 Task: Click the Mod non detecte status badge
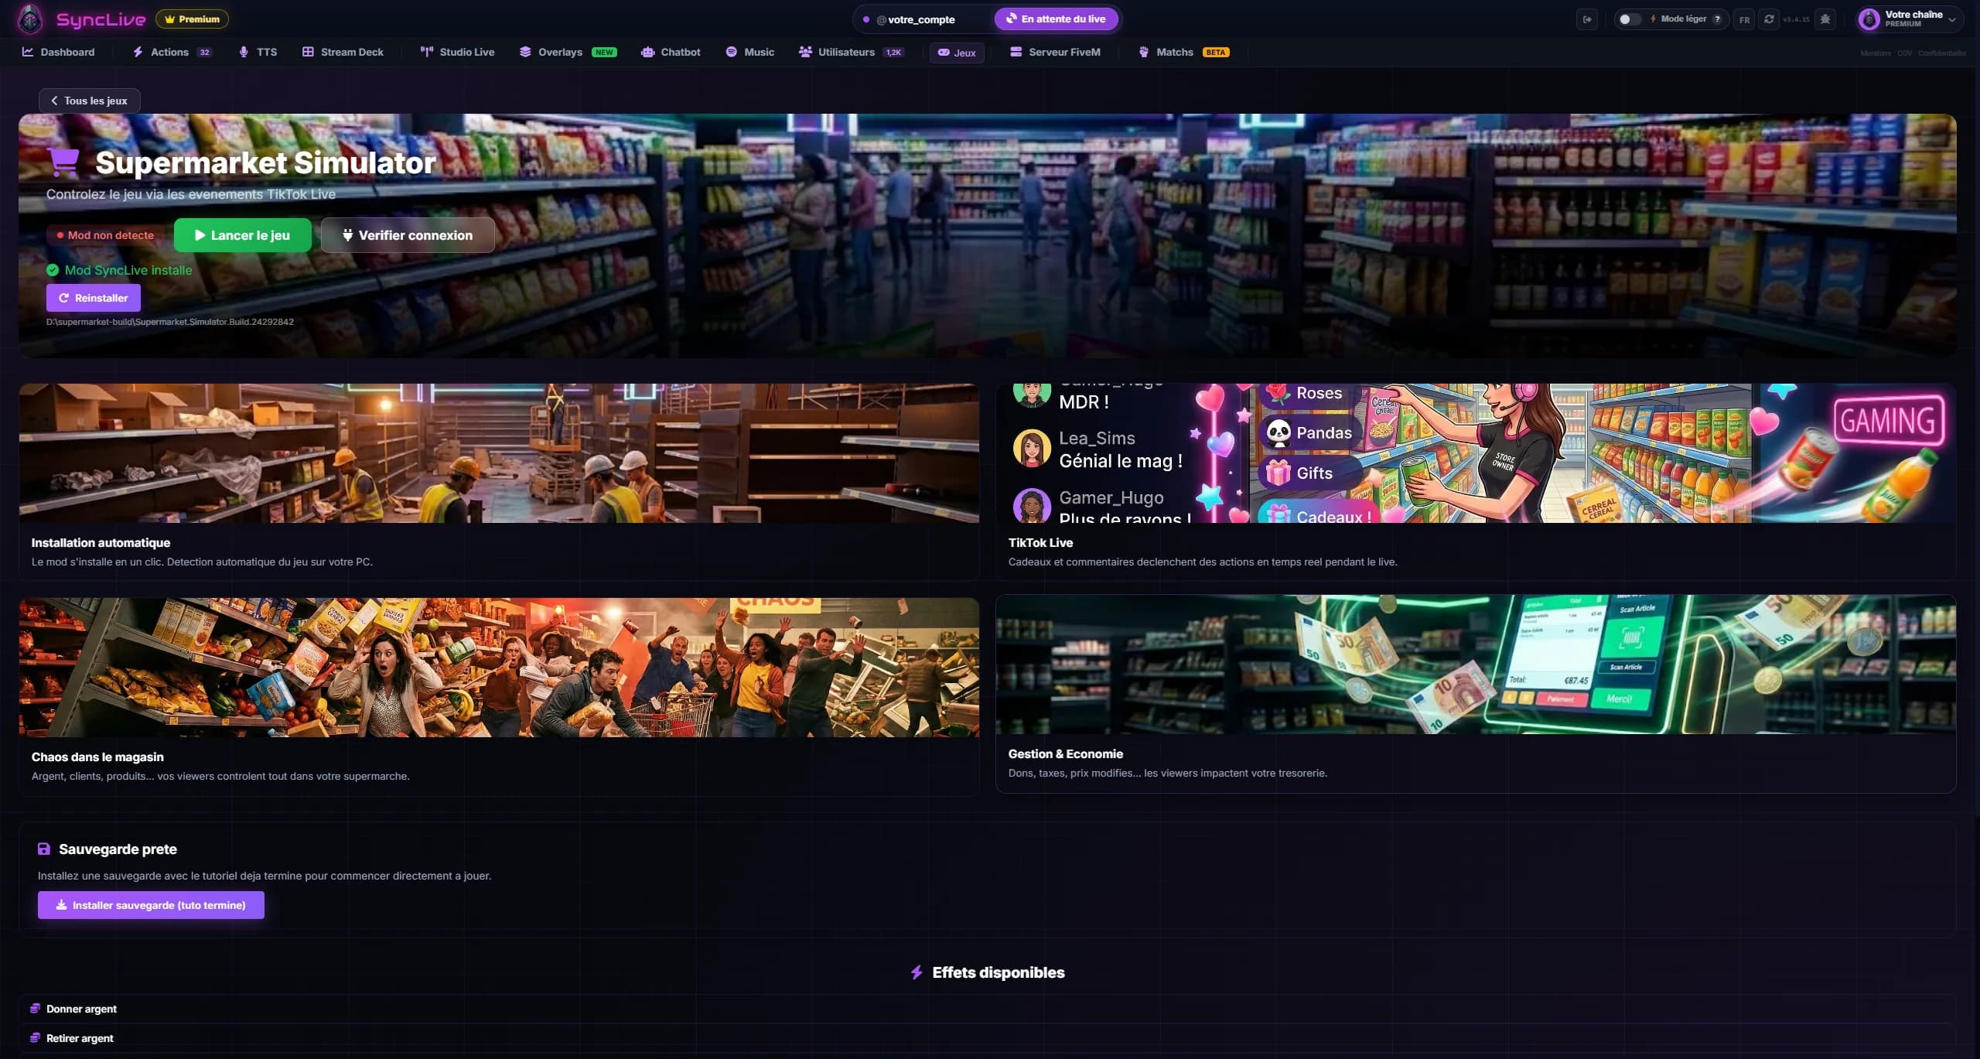(x=105, y=235)
